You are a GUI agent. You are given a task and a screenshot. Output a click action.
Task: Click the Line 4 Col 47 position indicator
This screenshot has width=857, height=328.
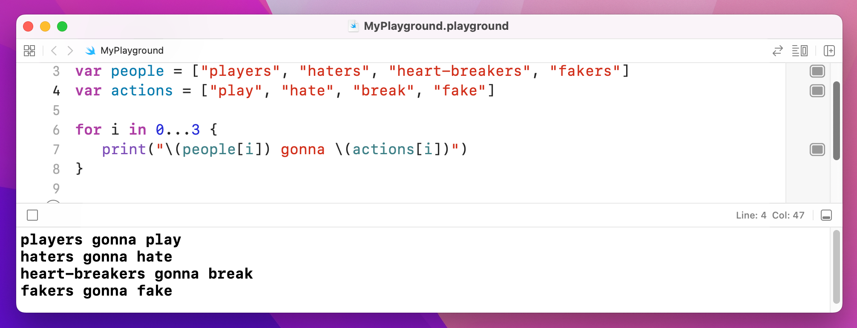tap(770, 216)
